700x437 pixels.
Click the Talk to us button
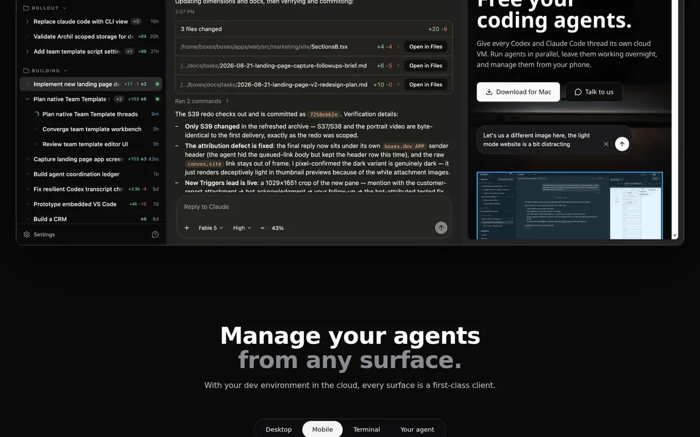click(593, 92)
